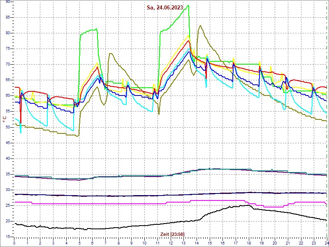329x247 pixels.
Task: Select hour 5 on the time axis
Action: (x=79, y=242)
